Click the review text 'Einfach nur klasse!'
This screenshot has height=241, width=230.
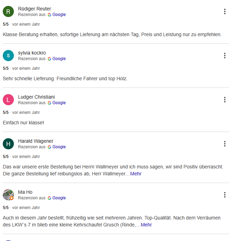click(23, 123)
